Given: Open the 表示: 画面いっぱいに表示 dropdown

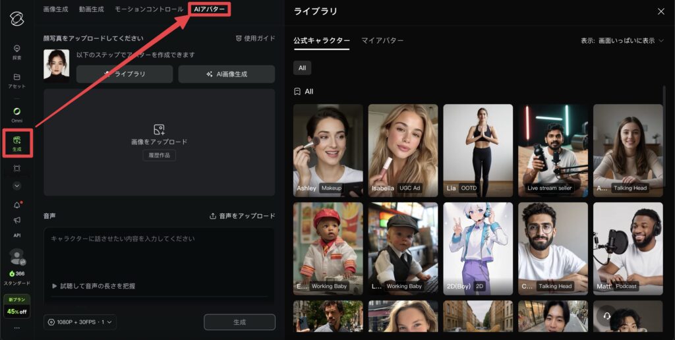Looking at the screenshot, I should click(x=622, y=41).
